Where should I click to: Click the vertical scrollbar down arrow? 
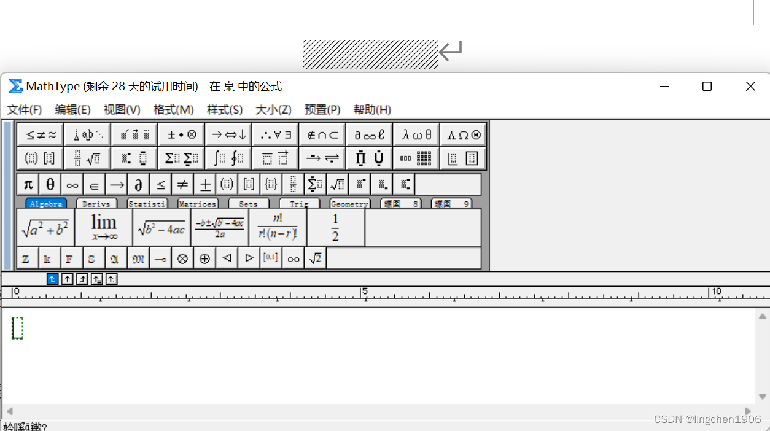coord(763,397)
